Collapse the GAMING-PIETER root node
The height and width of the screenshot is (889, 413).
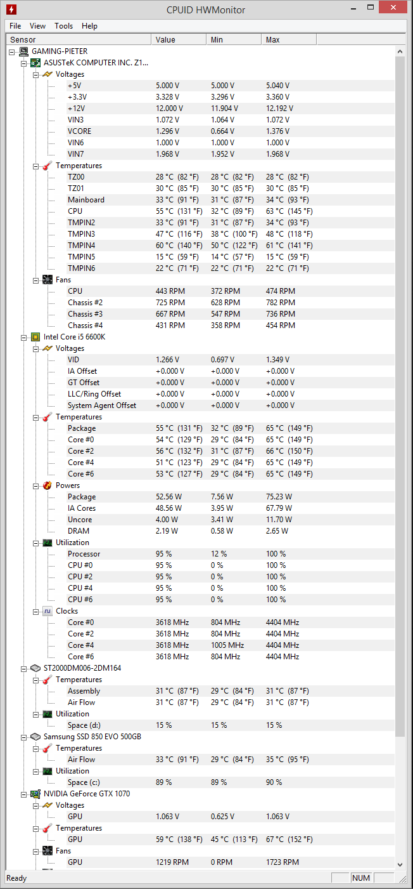pos(13,51)
